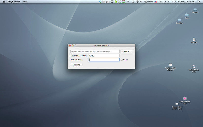The image size is (203, 127).
Task: Click the date and time Thu Jan 12 14:38
Action: pyautogui.click(x=167, y=2)
